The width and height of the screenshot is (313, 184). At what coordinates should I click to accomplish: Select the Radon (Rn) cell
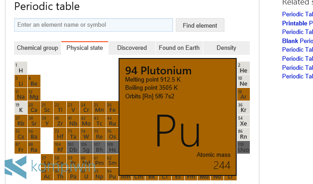click(243, 134)
